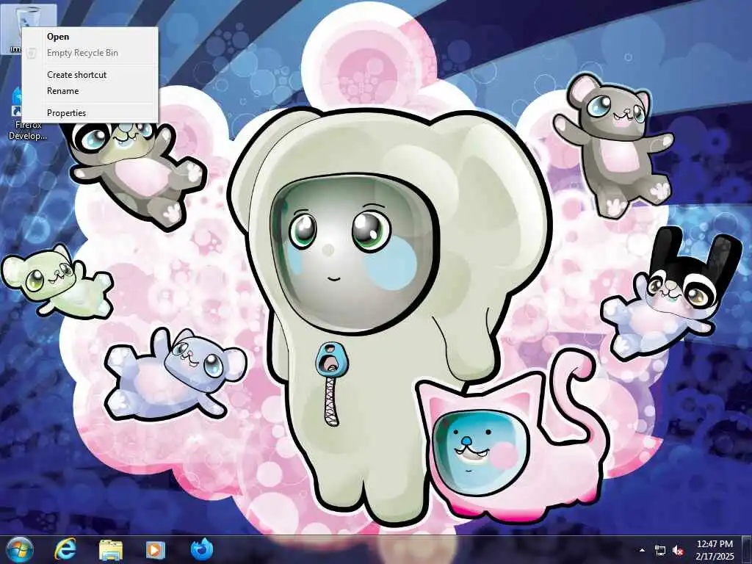The height and width of the screenshot is (564, 752).
Task: Choose Open from the context menu
Action: pos(90,37)
